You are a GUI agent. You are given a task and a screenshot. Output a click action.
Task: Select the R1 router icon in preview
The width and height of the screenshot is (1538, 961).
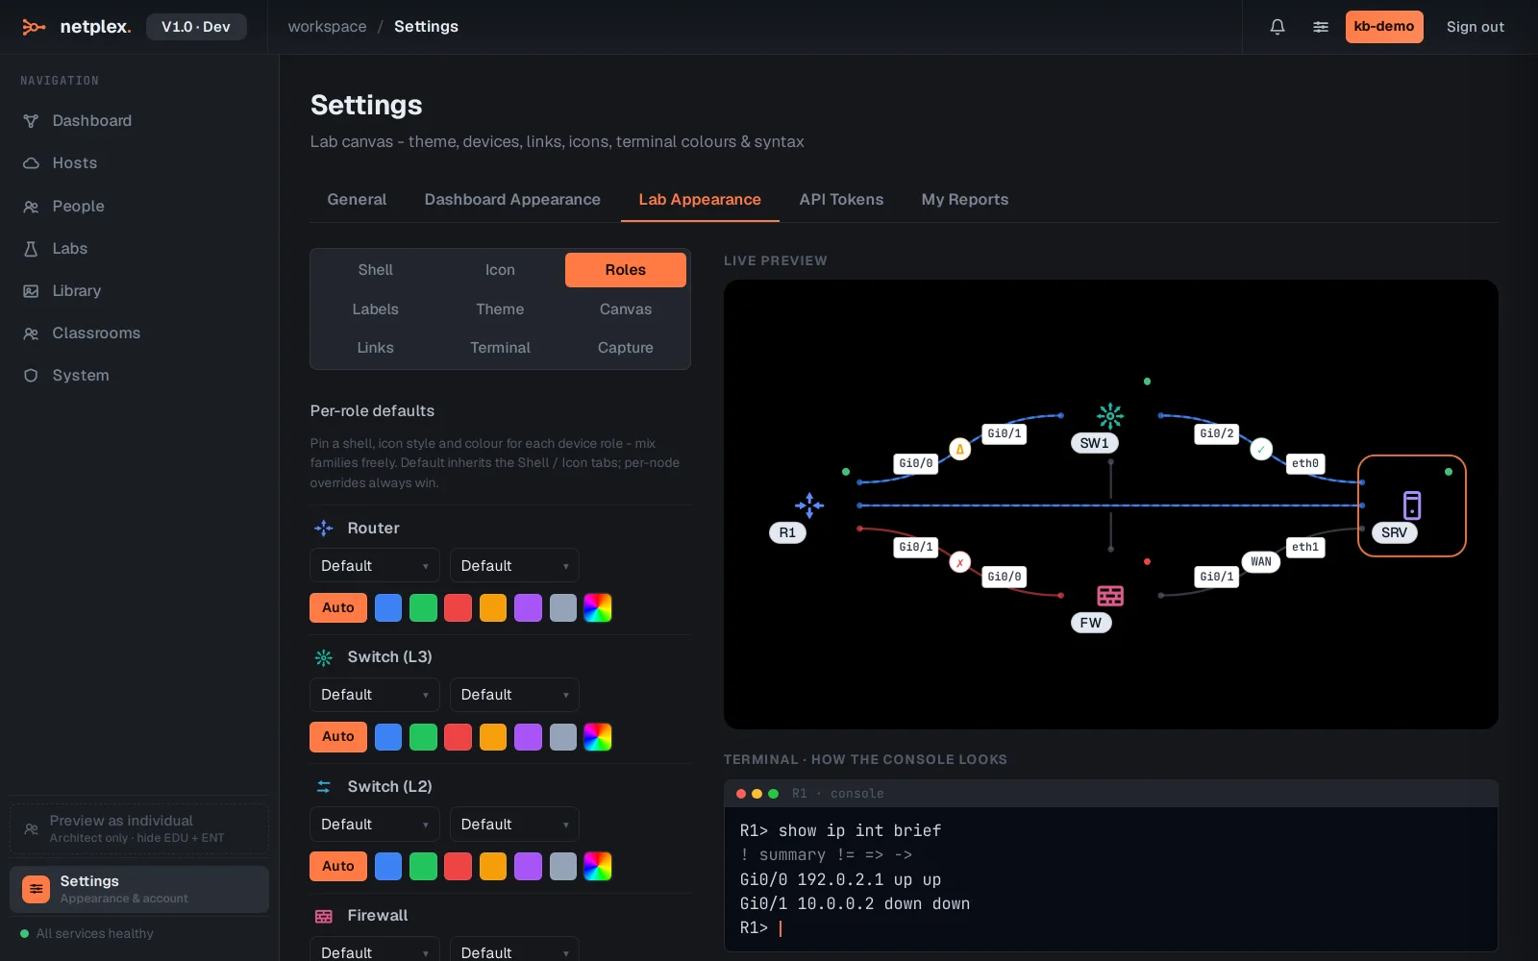pyautogui.click(x=809, y=505)
